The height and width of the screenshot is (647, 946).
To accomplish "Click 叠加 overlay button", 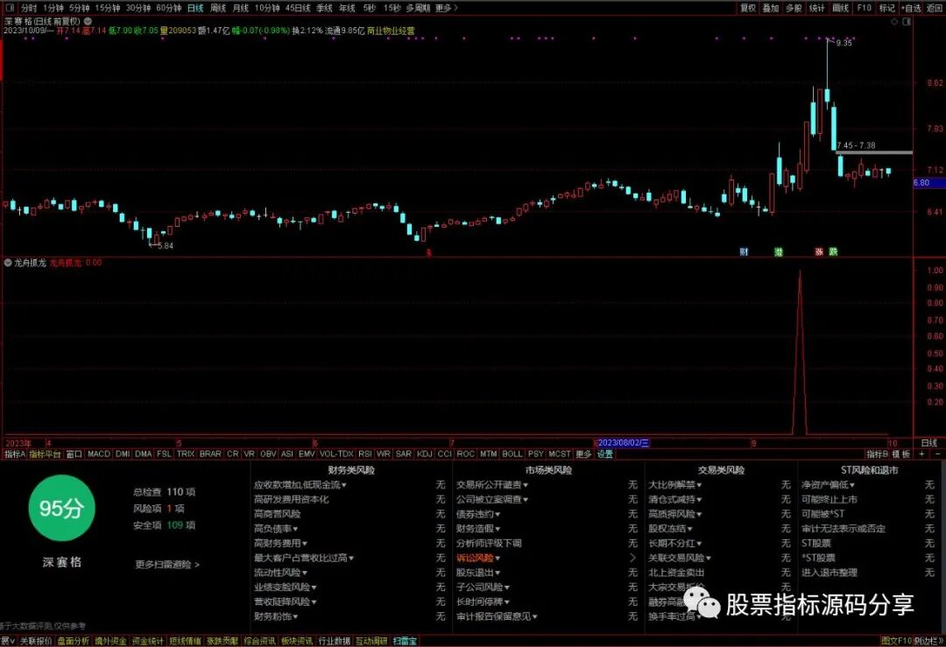I will tap(771, 8).
